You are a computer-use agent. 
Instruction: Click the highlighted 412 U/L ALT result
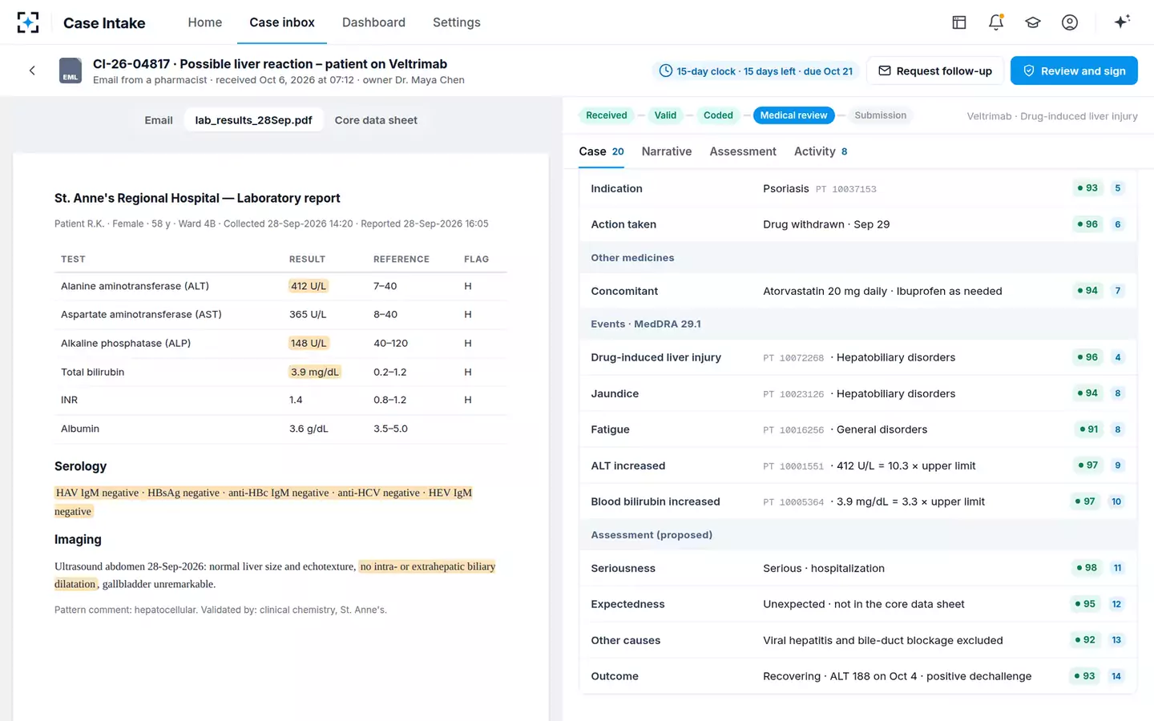[309, 286]
